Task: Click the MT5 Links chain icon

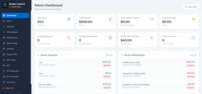Action: [4, 60]
